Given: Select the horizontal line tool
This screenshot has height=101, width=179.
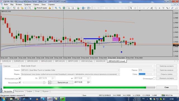Looking at the screenshot, I should 144,8.
